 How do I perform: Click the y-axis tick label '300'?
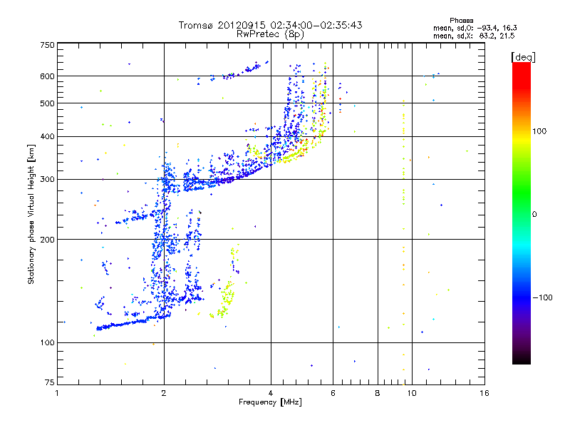[47, 179]
